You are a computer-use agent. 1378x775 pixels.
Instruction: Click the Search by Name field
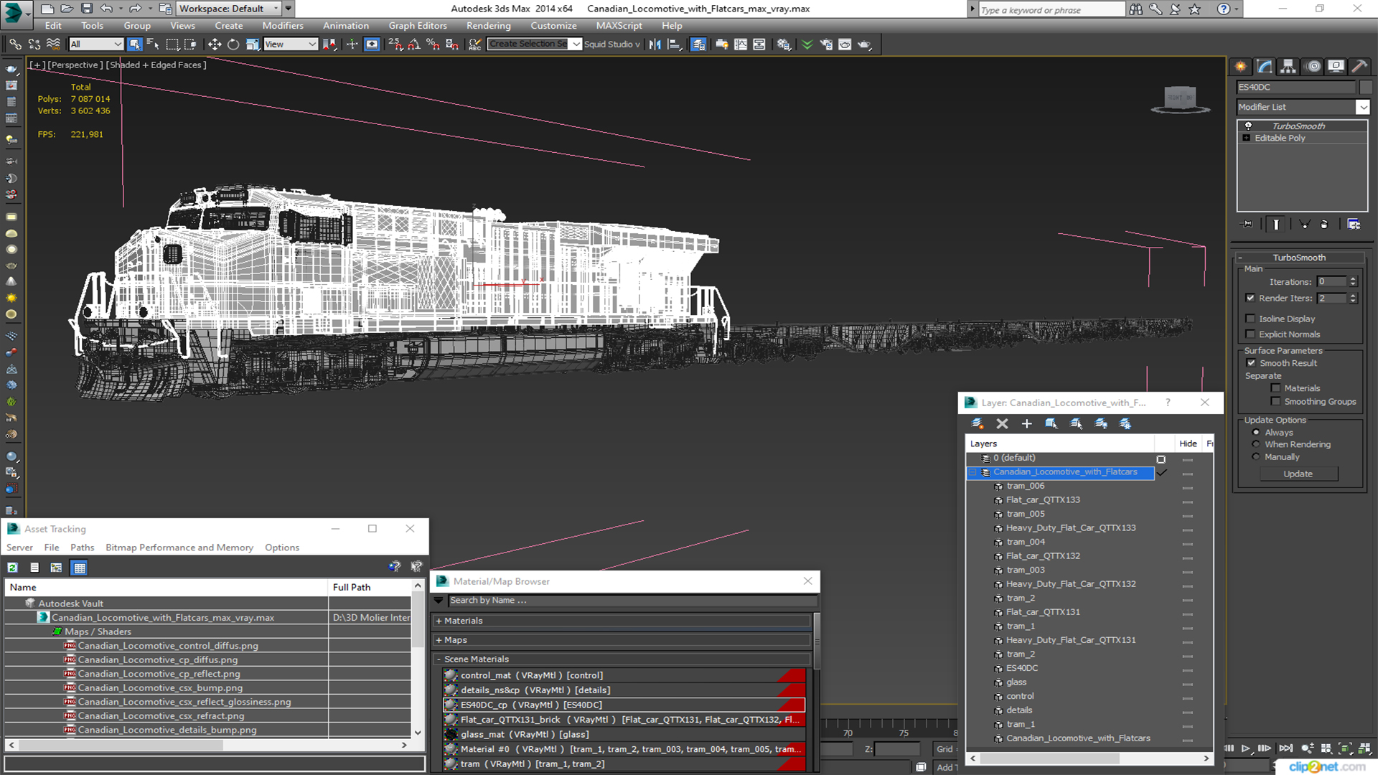pos(632,601)
